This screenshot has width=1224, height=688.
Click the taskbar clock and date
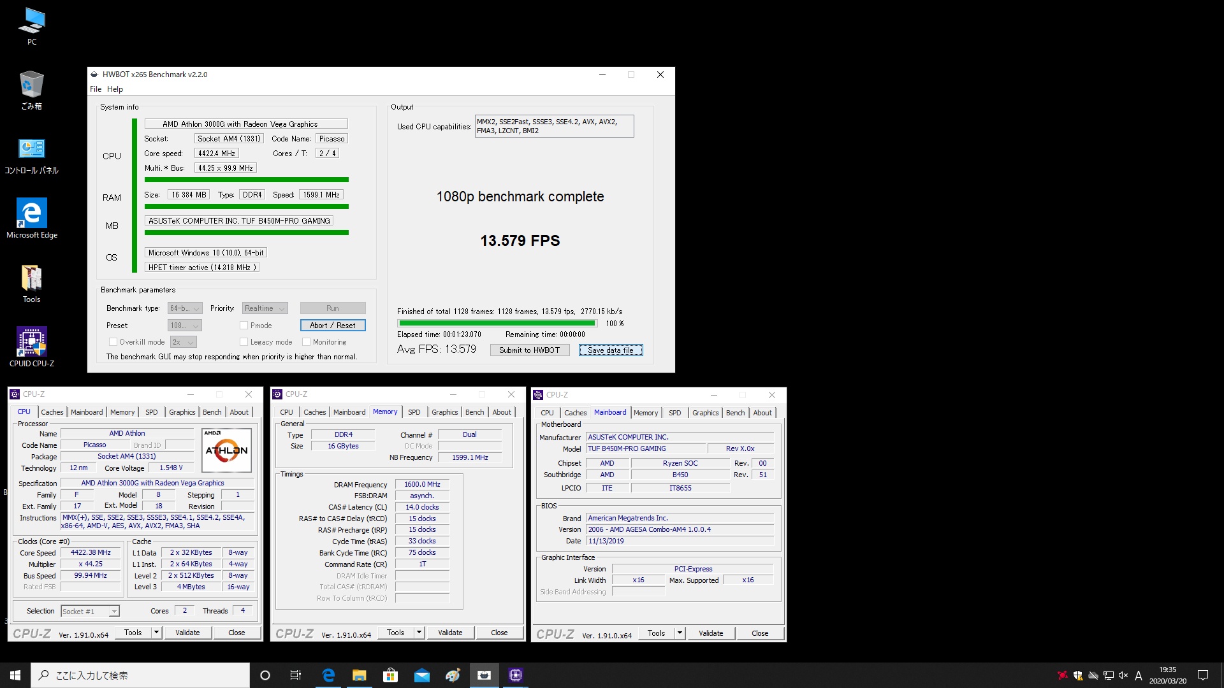1168,675
